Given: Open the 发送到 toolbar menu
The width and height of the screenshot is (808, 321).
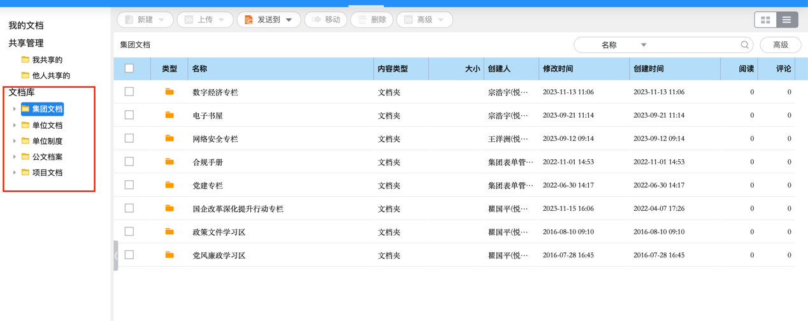Looking at the screenshot, I should (268, 20).
